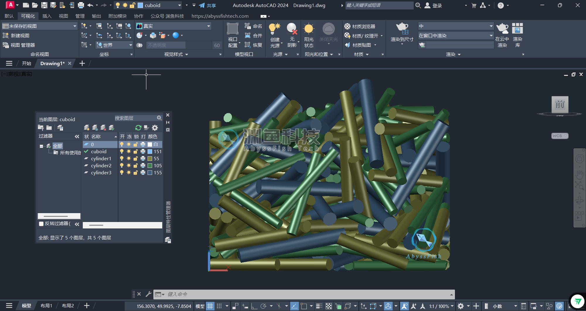Click Render in Cloud (在云中渲染) icon
Screen dimensions: 586x311
coord(502,29)
